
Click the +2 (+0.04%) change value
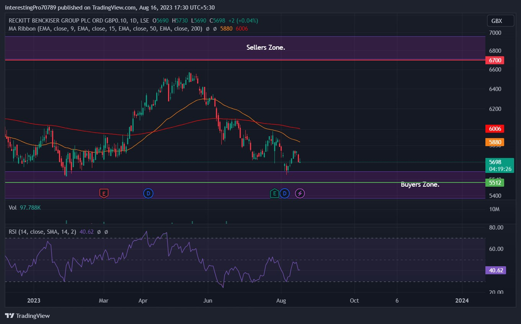tap(243, 21)
